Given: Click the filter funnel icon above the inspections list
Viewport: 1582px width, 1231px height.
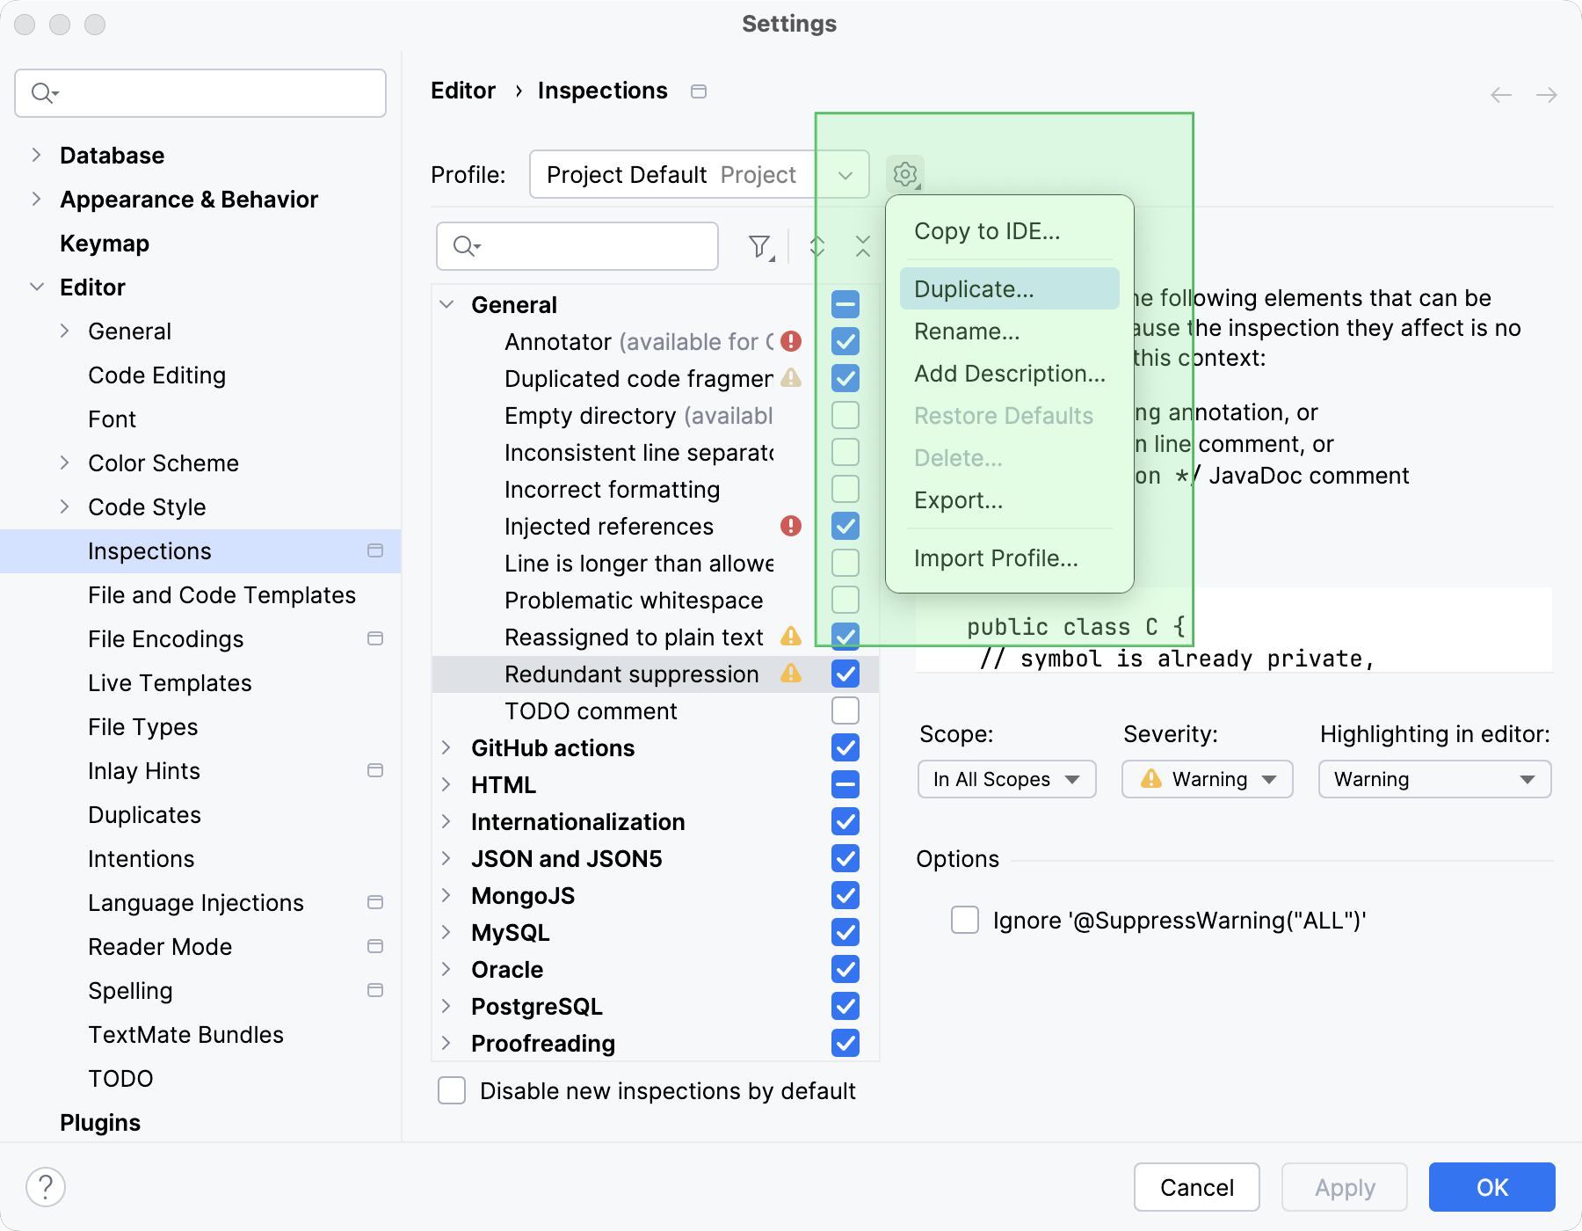Looking at the screenshot, I should click(759, 246).
